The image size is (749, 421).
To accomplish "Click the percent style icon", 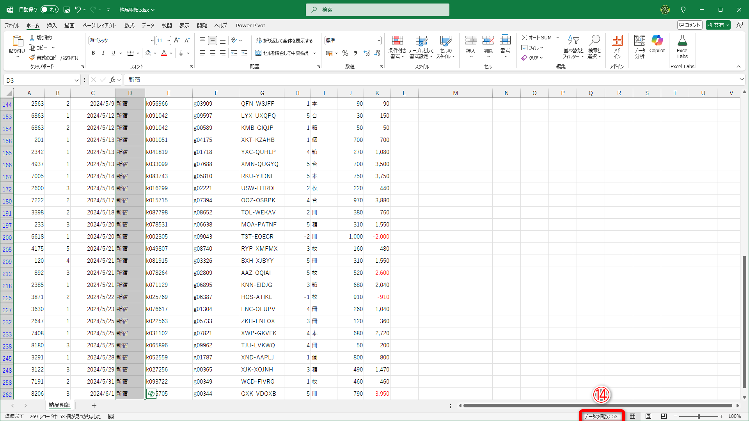I will [345, 53].
